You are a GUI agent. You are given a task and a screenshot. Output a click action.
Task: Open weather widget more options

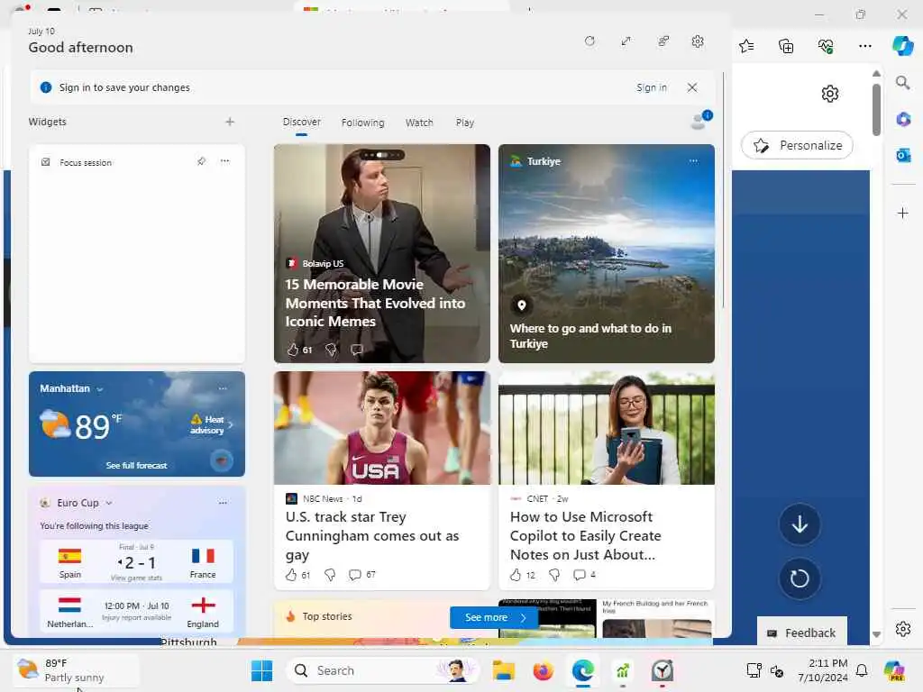pos(223,388)
